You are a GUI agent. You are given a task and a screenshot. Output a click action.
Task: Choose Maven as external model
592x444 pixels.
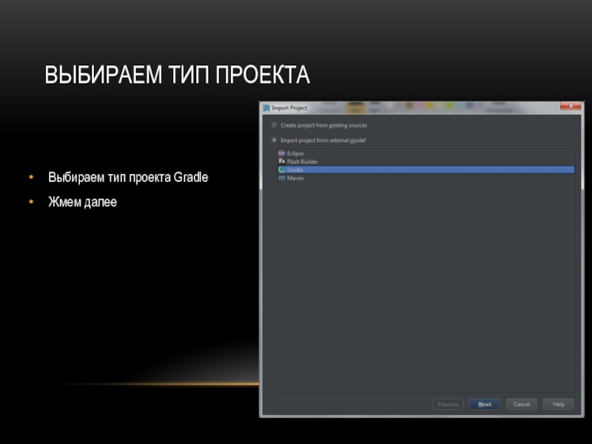[426, 178]
